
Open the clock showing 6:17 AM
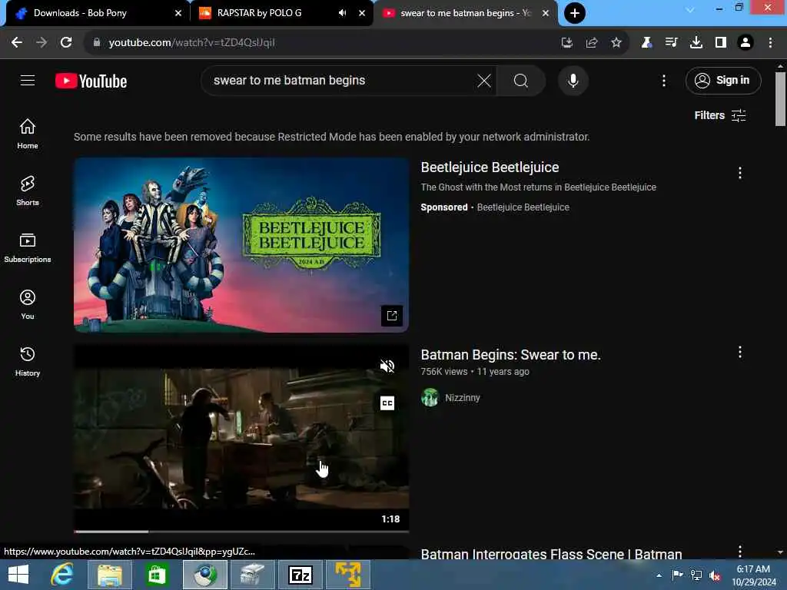pyautogui.click(x=753, y=575)
